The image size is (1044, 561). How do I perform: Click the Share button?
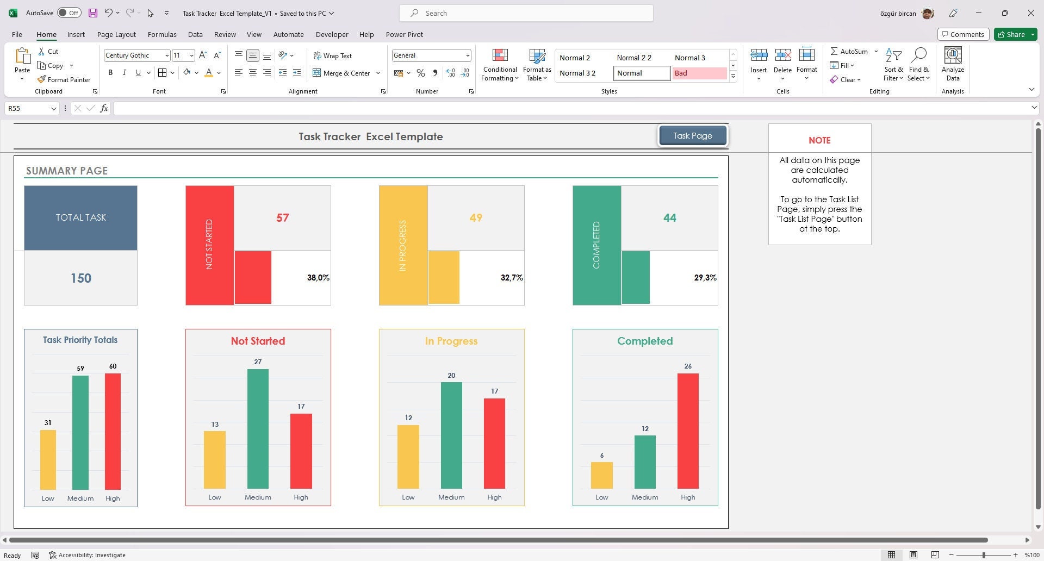[x=1014, y=34]
